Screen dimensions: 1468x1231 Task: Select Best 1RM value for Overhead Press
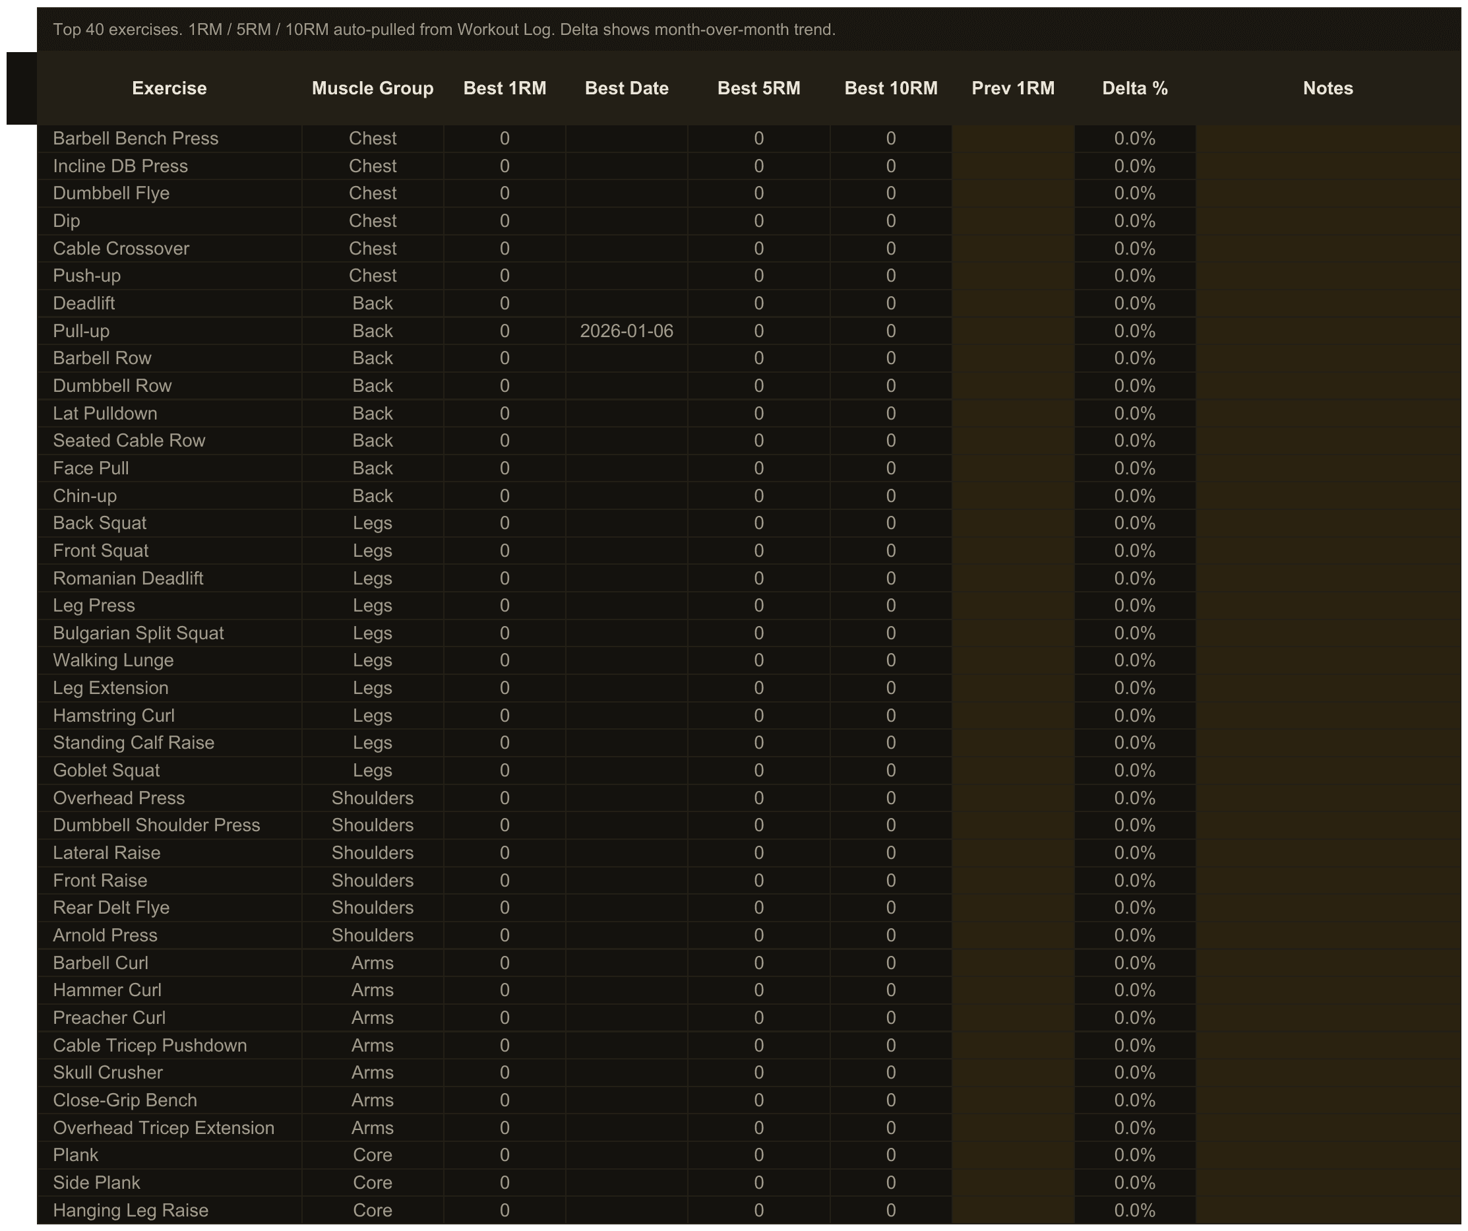point(505,798)
